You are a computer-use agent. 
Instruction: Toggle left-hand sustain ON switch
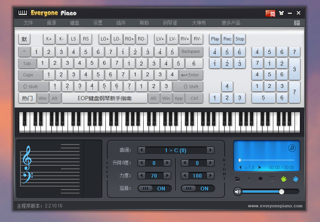point(155,188)
